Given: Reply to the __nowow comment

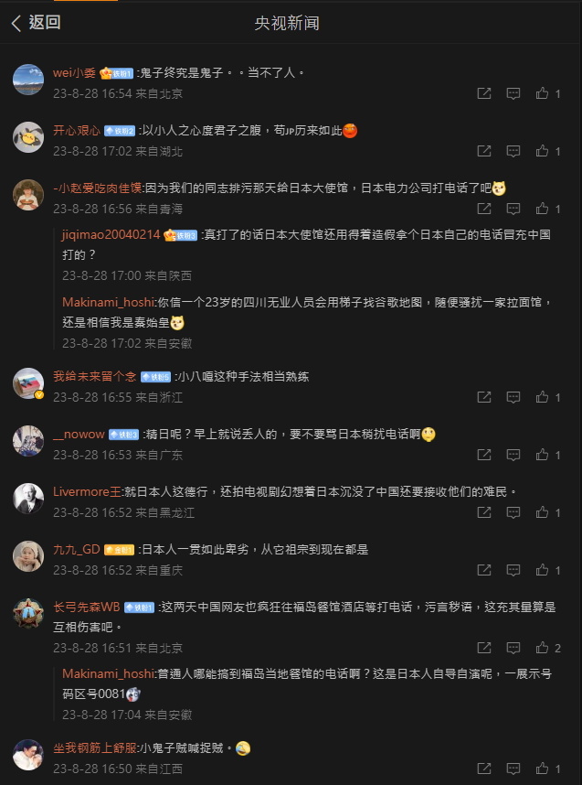Looking at the screenshot, I should click(x=513, y=455).
